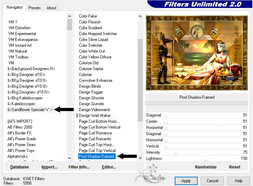Click grip icon beside Design Web Maker
This screenshot has width=253, height=186.
[77, 116]
